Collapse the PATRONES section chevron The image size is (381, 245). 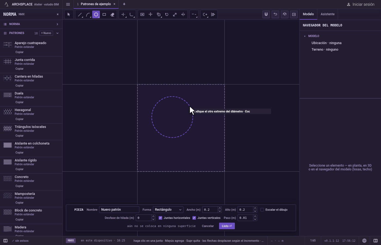[x=57, y=33]
